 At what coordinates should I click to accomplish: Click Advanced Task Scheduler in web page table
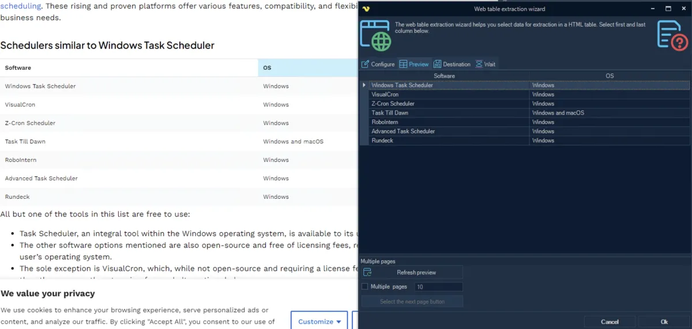pyautogui.click(x=42, y=179)
